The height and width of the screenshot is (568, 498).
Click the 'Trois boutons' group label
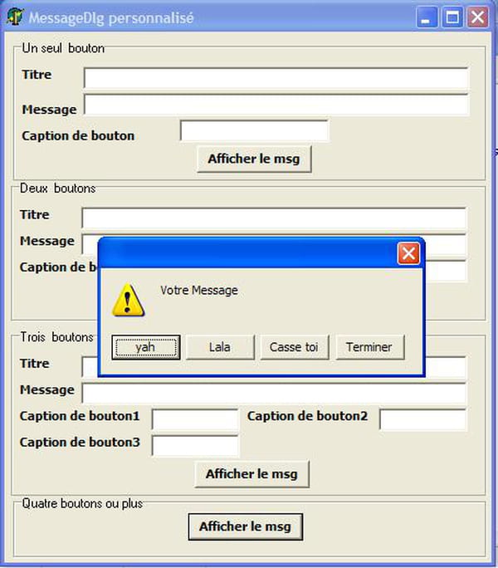coord(56,337)
